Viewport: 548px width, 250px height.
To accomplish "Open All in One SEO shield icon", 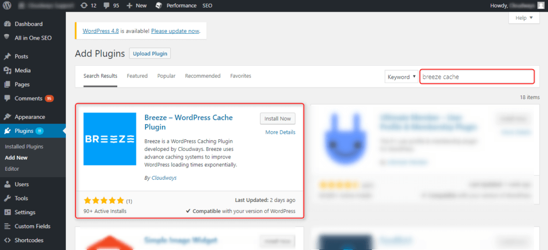I will click(7, 37).
